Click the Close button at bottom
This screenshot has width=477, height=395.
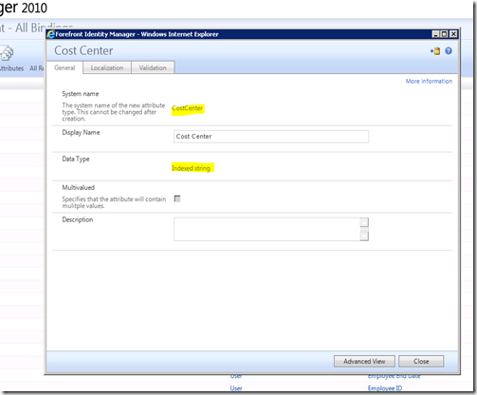(421, 361)
